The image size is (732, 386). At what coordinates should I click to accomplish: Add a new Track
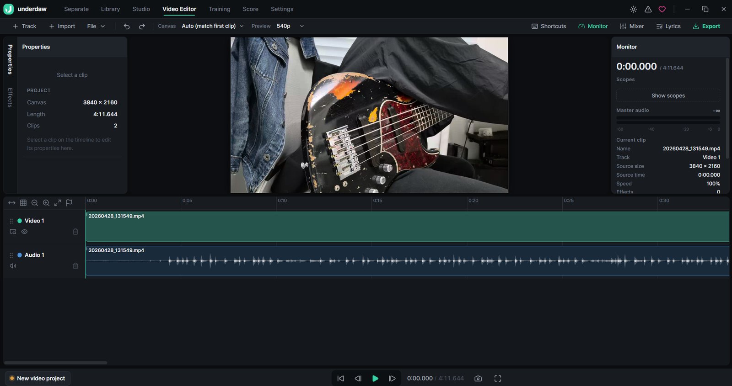24,26
